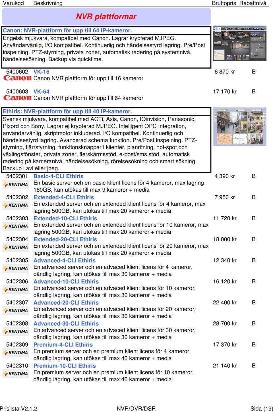This screenshot has height=412, width=273.
Task: Open the Ethiris camera view screenshot thumbnail
Action: point(240,127)
